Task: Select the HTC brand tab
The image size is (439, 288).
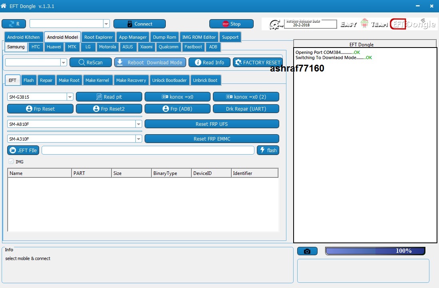Action: tap(36, 47)
